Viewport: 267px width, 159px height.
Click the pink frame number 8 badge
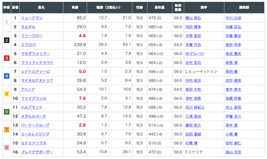[7, 148]
